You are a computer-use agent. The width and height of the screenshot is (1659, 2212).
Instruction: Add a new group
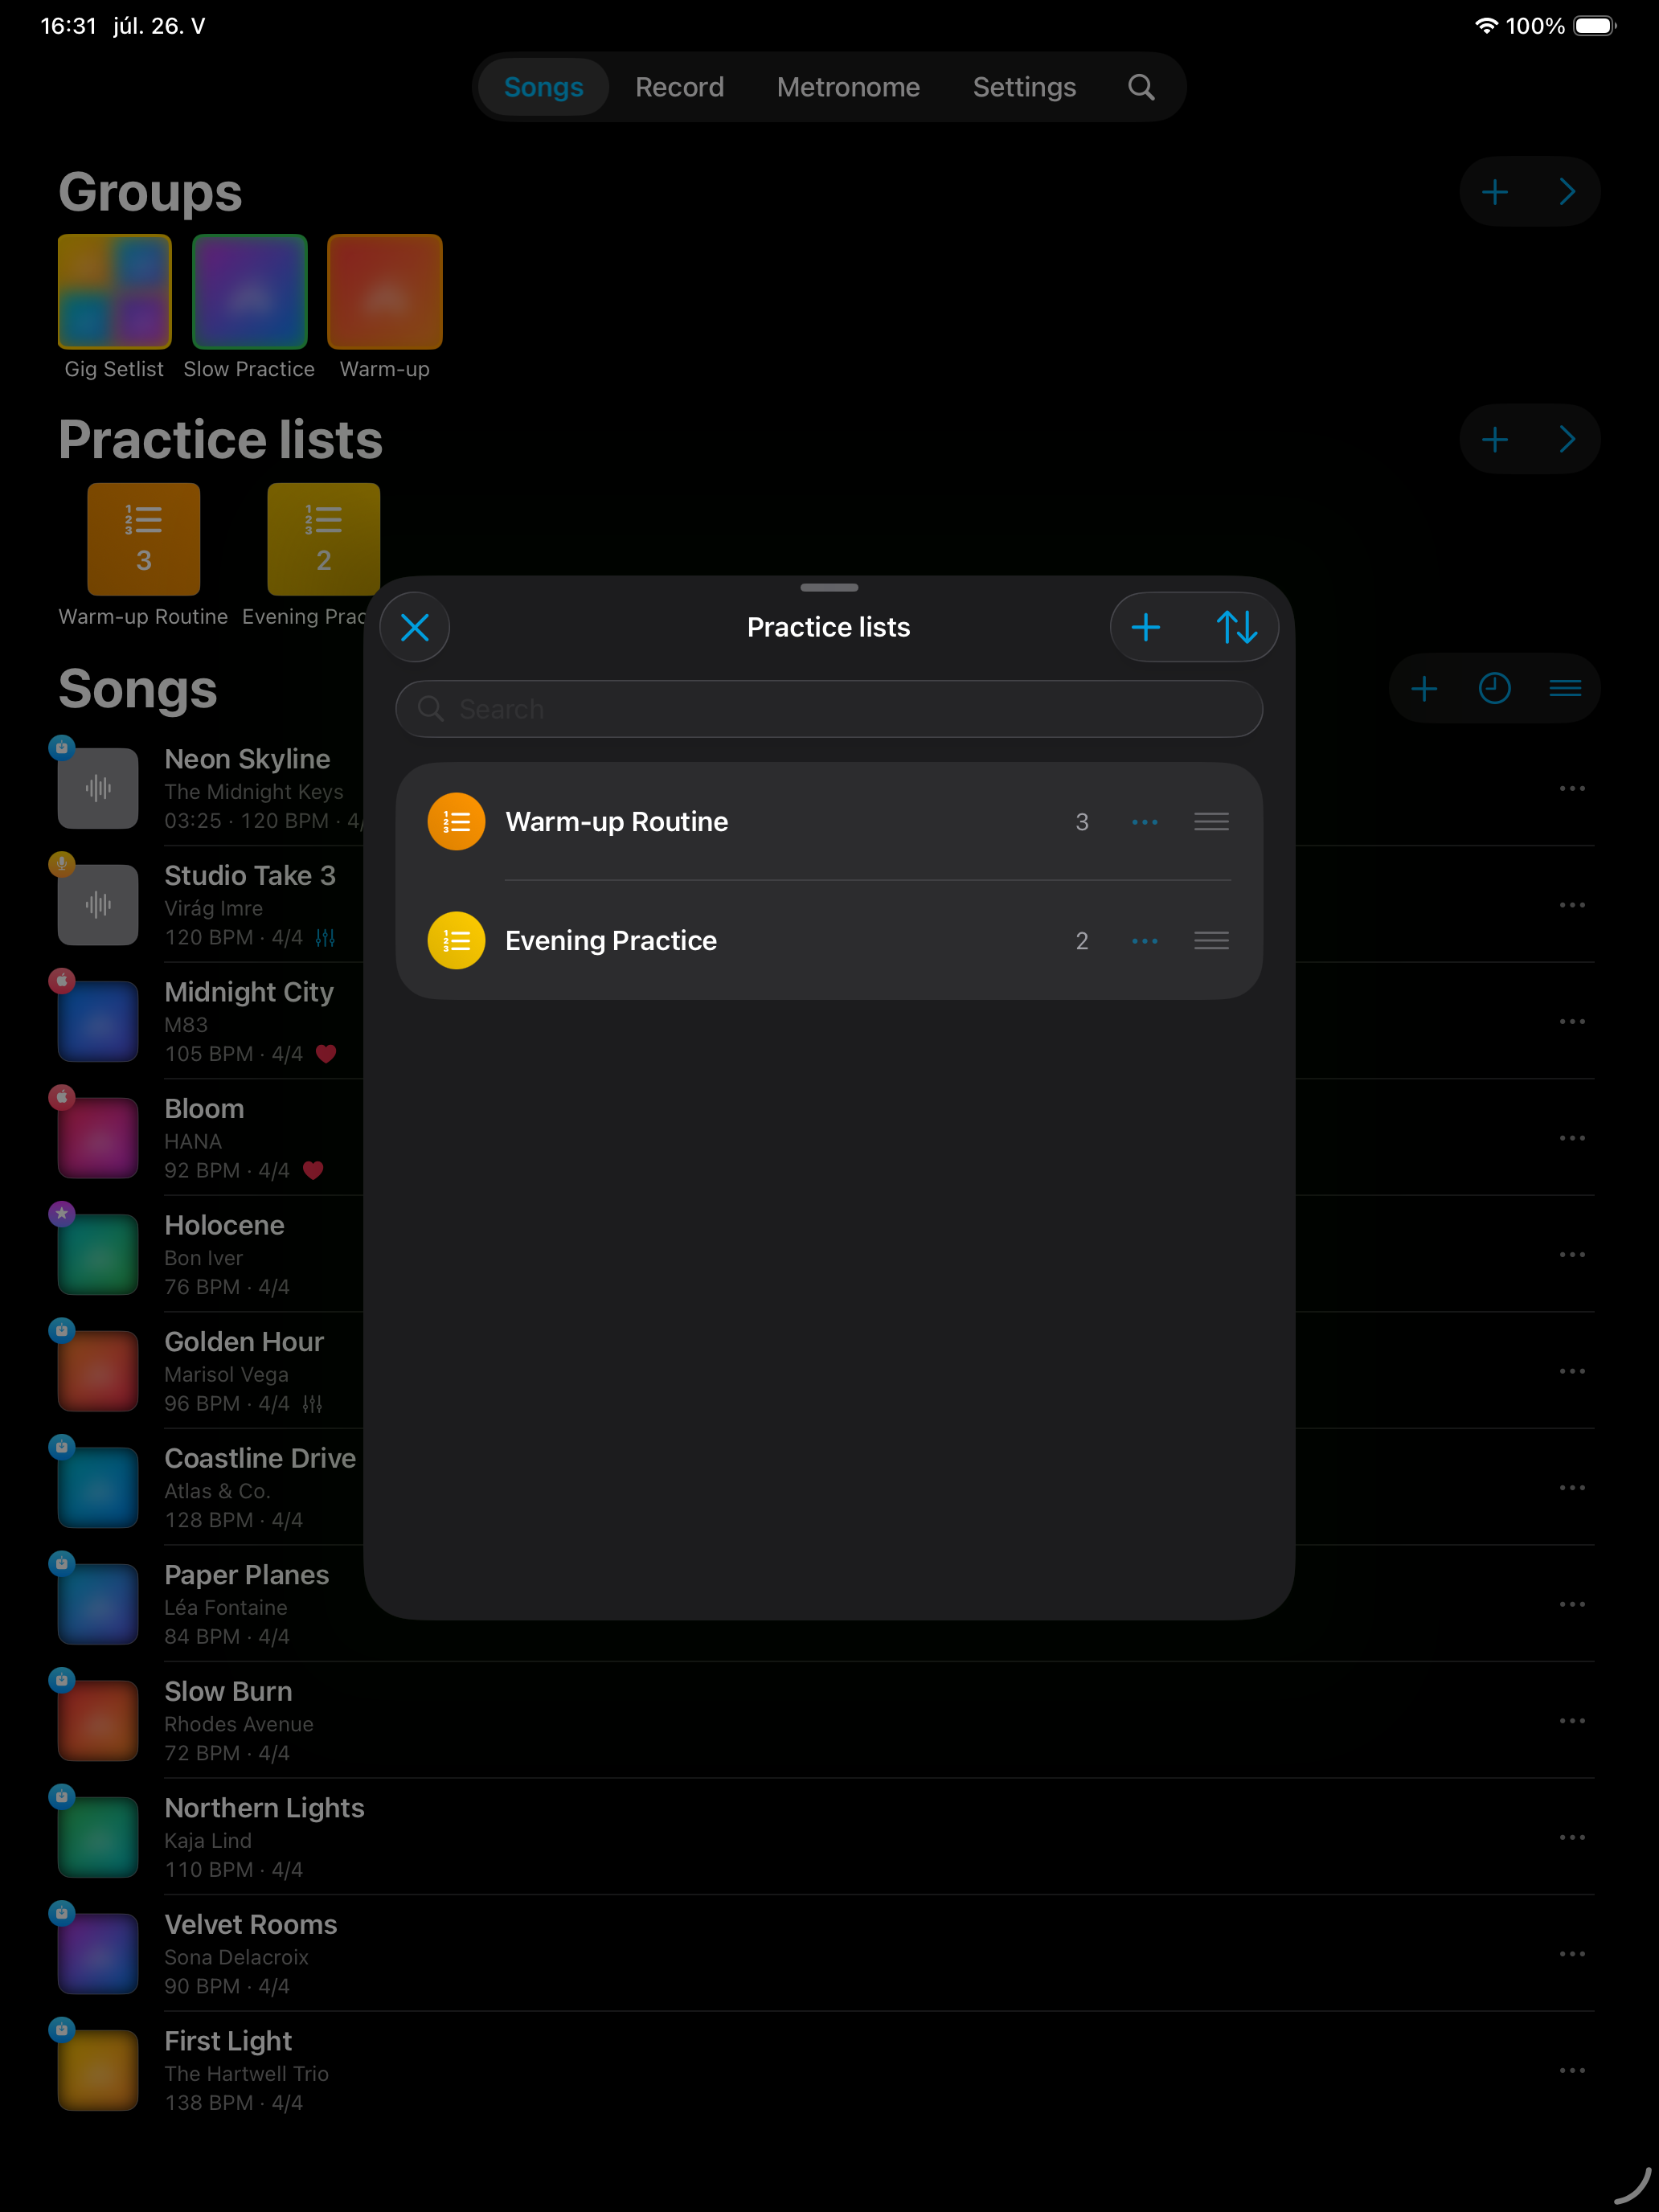[1494, 191]
